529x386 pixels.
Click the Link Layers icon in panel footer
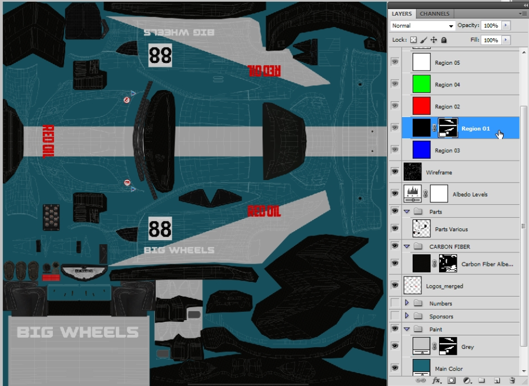pos(421,380)
